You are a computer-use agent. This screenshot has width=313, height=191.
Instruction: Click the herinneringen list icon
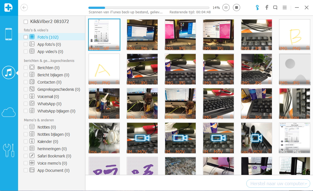click(32, 148)
